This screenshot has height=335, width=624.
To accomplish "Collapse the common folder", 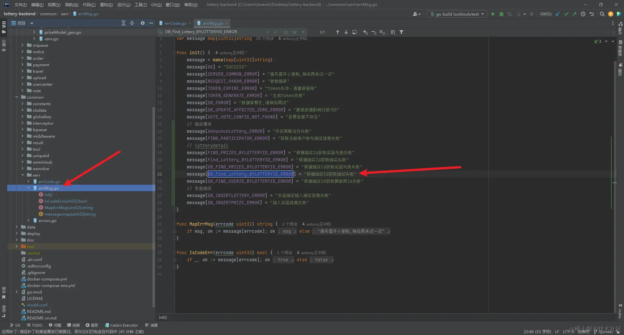I will [17, 97].
